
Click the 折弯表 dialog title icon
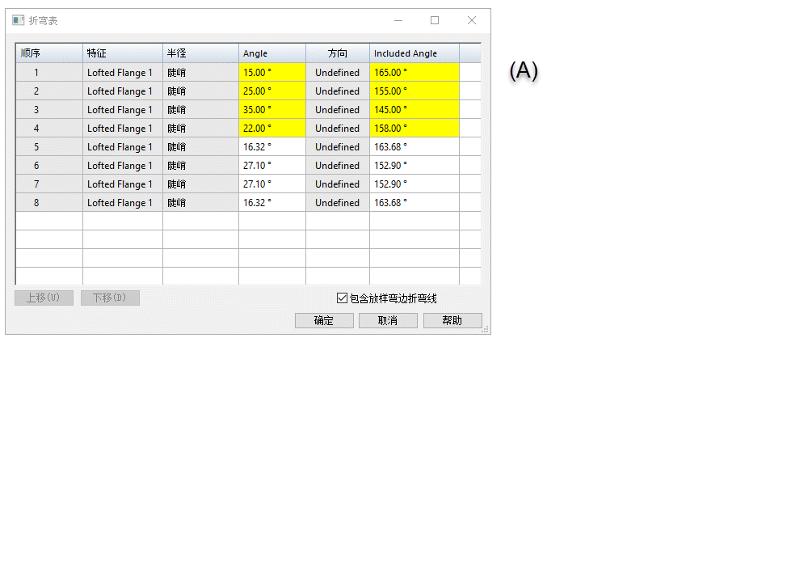18,20
